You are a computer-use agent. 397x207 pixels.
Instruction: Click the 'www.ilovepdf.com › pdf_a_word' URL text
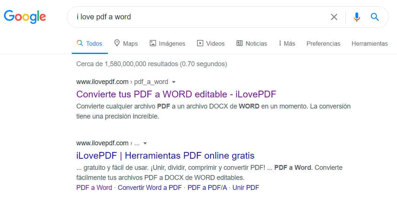[122, 82]
